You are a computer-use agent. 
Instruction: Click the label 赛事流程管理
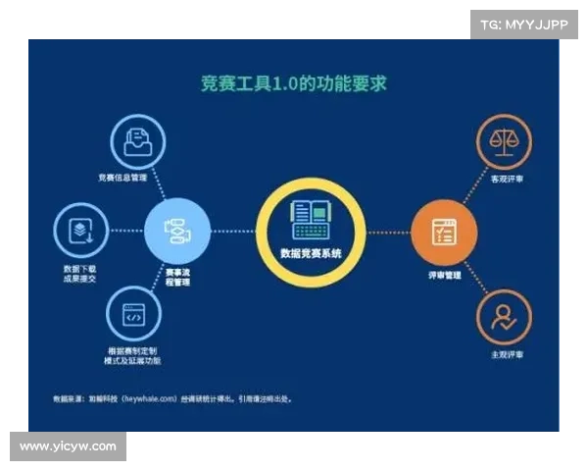tap(177, 277)
